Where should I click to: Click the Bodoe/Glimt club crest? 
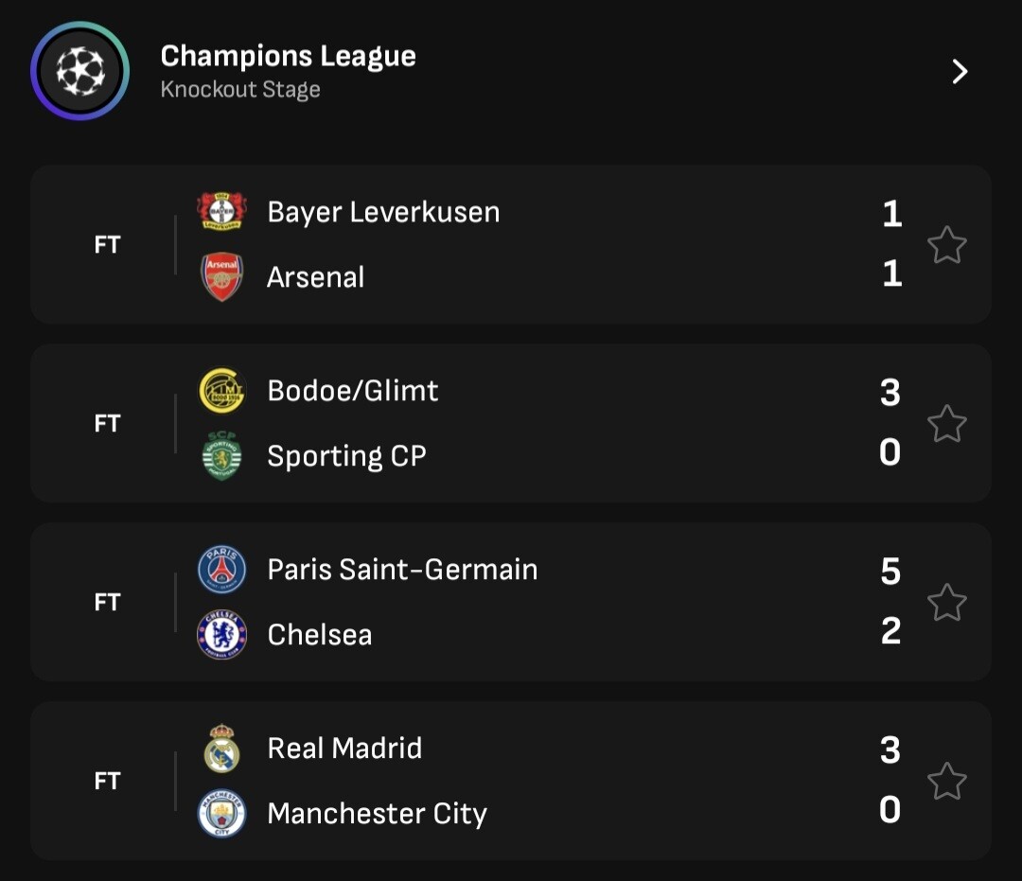[221, 391]
